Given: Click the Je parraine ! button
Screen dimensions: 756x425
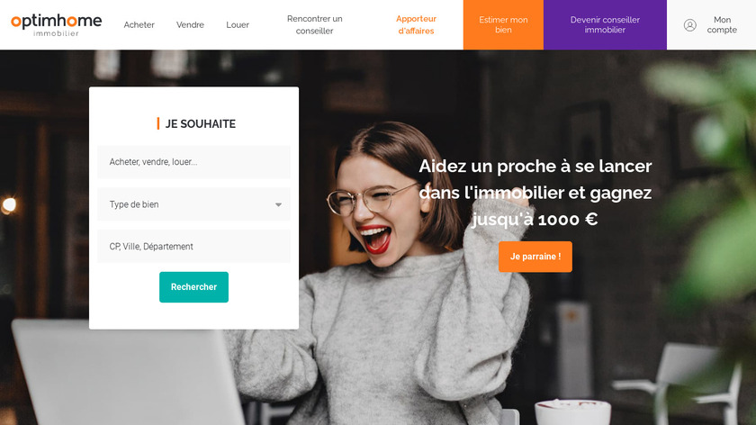Looking at the screenshot, I should [535, 257].
